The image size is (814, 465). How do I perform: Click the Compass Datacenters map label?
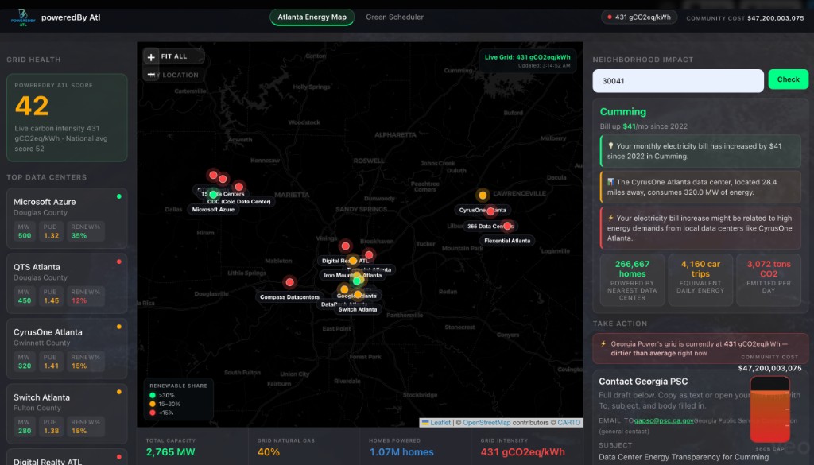pyautogui.click(x=289, y=297)
